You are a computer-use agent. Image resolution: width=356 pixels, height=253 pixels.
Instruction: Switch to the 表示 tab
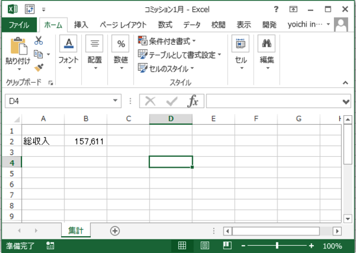point(244,25)
